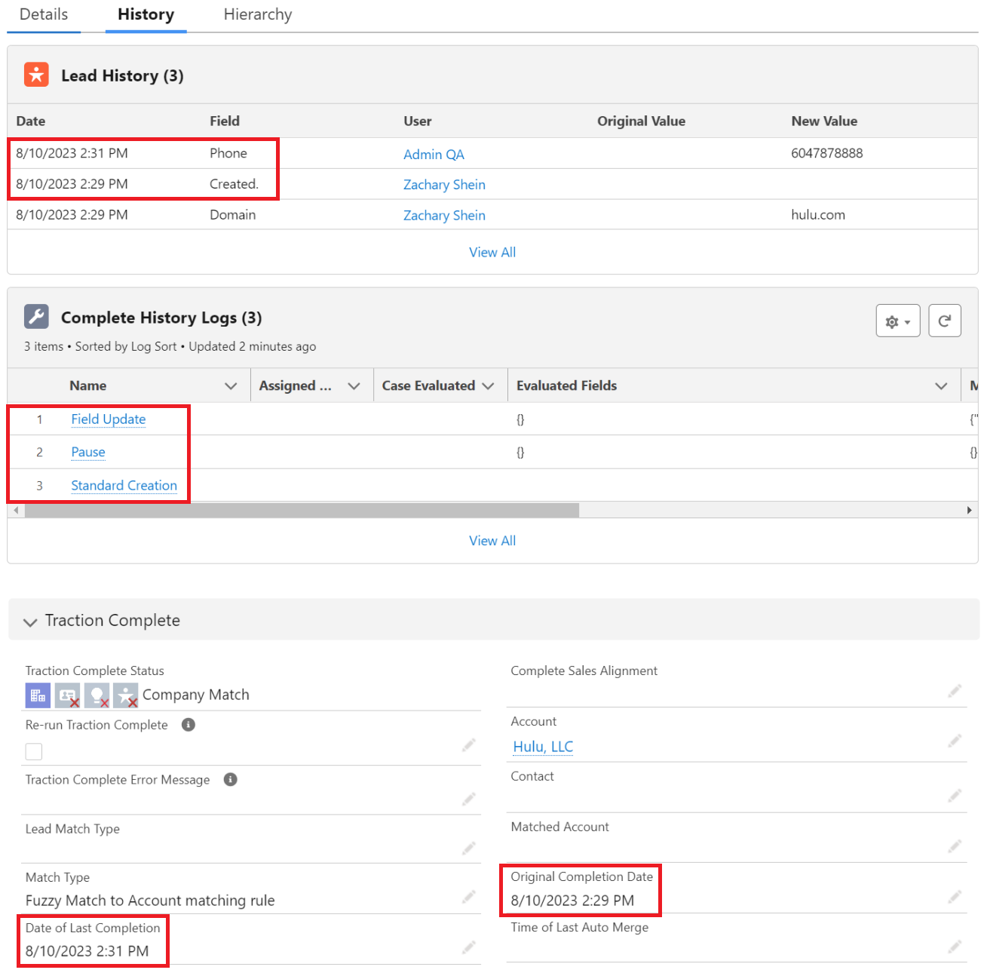Edit Account field with pencil icon
The height and width of the screenshot is (973, 984).
coord(955,741)
